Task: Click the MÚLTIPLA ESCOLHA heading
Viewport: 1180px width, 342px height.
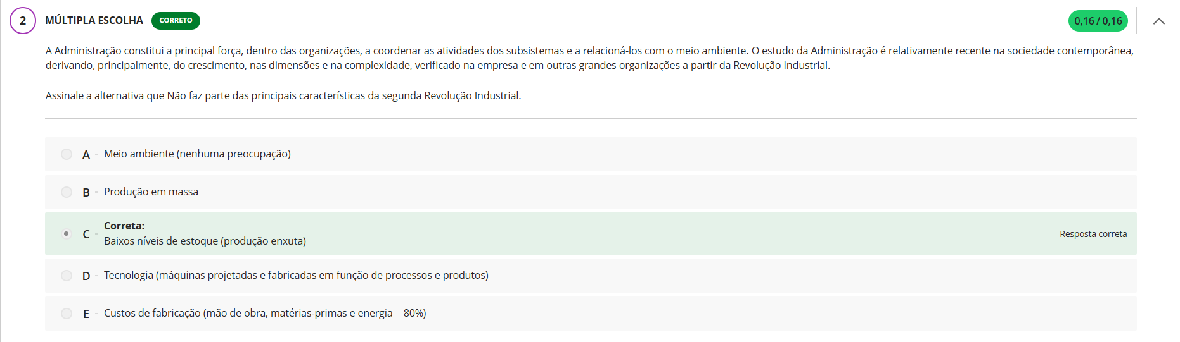Action: [x=94, y=21]
